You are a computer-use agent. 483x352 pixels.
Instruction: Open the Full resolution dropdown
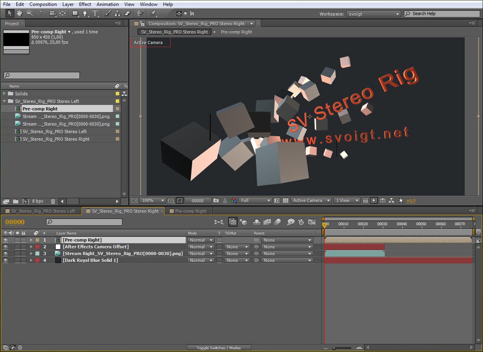pos(255,201)
